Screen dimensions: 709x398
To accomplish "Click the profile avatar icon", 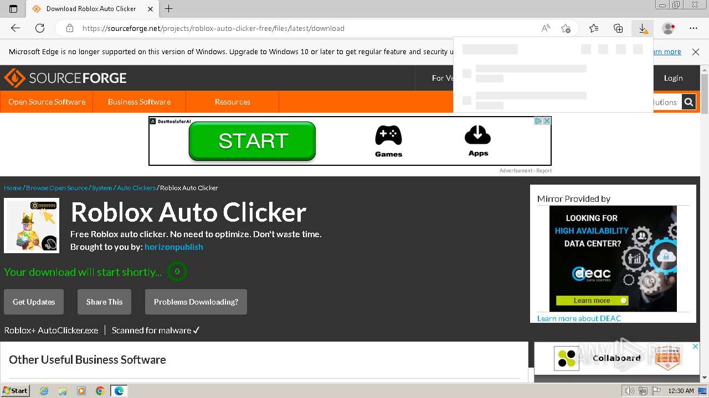I will pyautogui.click(x=669, y=28).
